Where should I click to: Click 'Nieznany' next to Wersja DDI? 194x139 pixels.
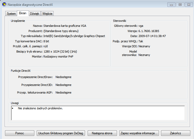144,46
